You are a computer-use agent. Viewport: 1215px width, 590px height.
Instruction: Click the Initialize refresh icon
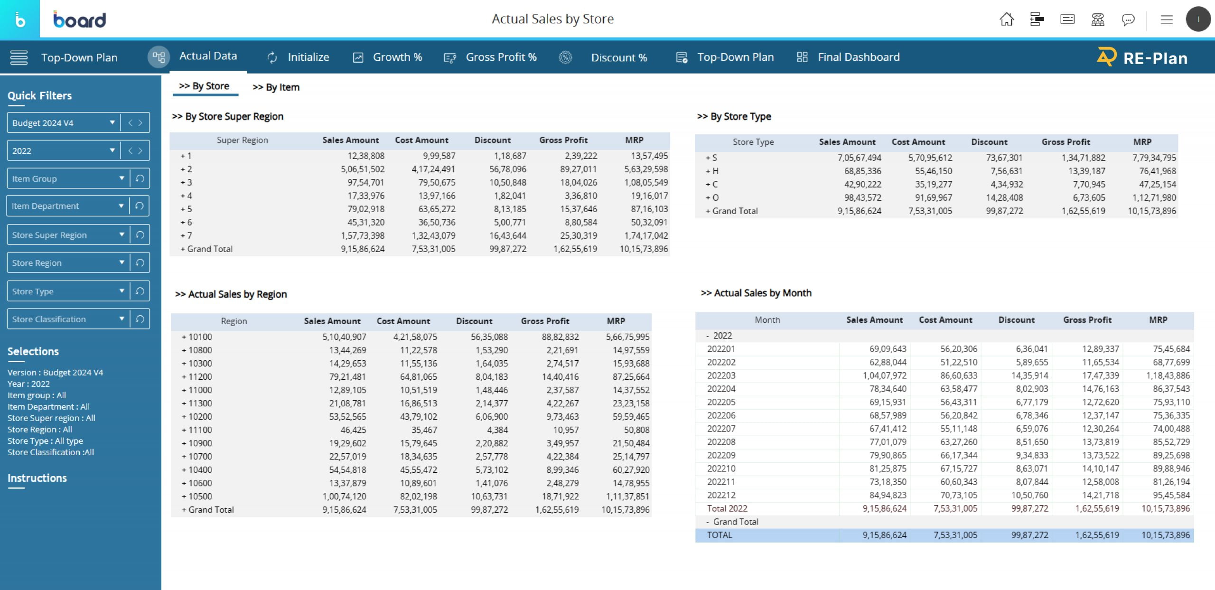[271, 57]
